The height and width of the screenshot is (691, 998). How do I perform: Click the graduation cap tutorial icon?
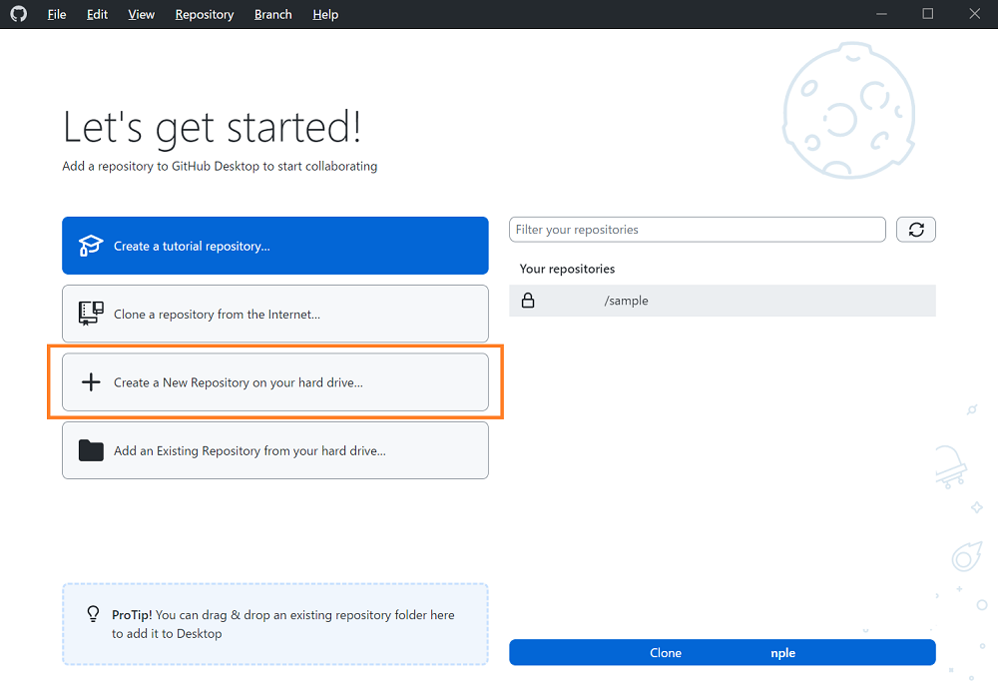91,246
